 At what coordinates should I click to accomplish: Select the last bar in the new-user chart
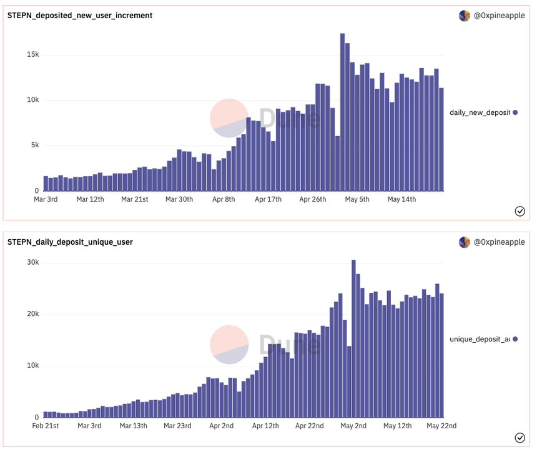click(x=441, y=139)
